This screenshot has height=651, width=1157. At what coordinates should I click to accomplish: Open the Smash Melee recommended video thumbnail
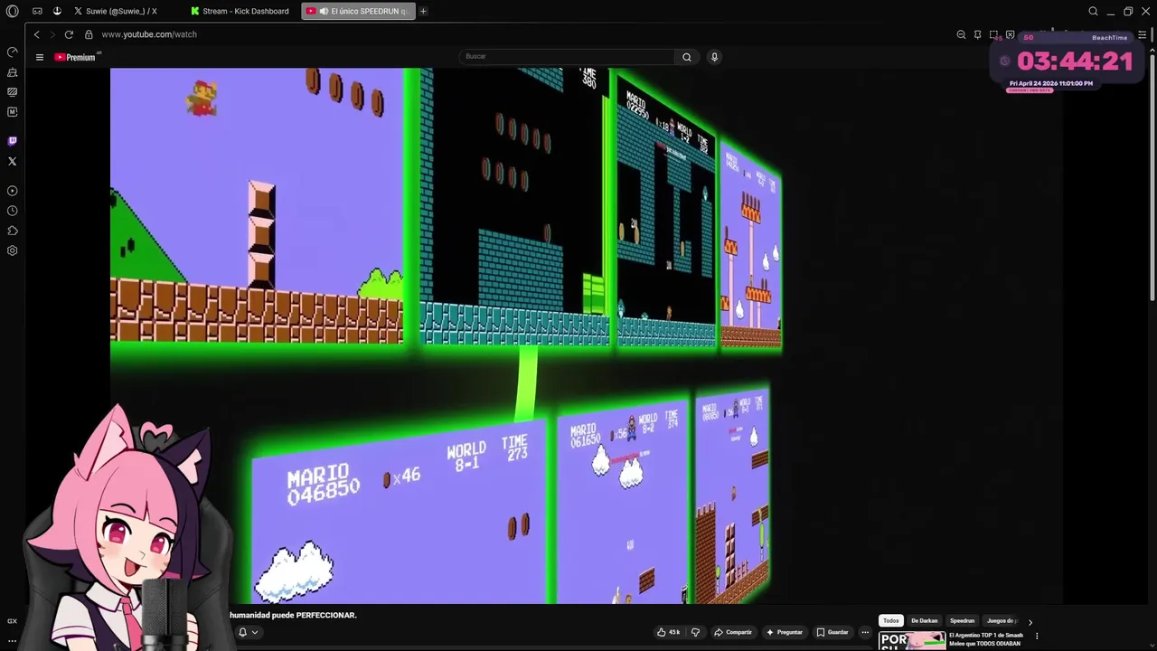[912, 641]
